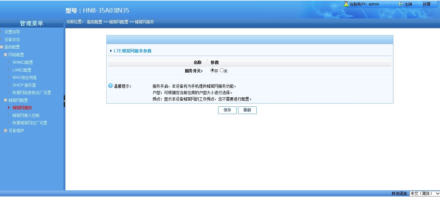Click the 保存 (save) button

227,110
